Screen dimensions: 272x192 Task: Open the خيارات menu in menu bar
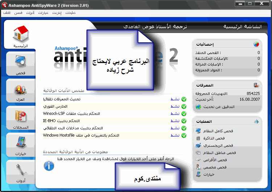click(x=43, y=13)
